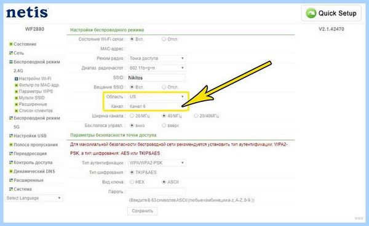Open Контроль доступа menu link
The height and width of the screenshot is (226, 369).
tap(33, 162)
